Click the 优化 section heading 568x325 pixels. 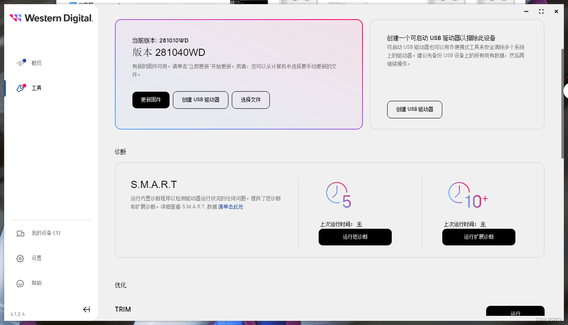120,285
